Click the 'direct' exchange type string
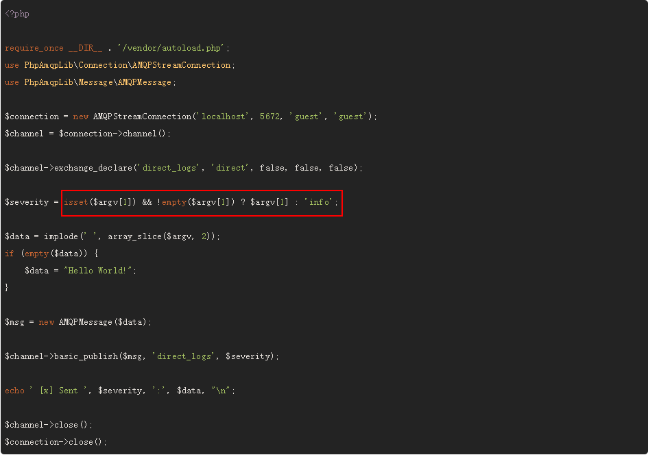This screenshot has width=648, height=455. 230,168
